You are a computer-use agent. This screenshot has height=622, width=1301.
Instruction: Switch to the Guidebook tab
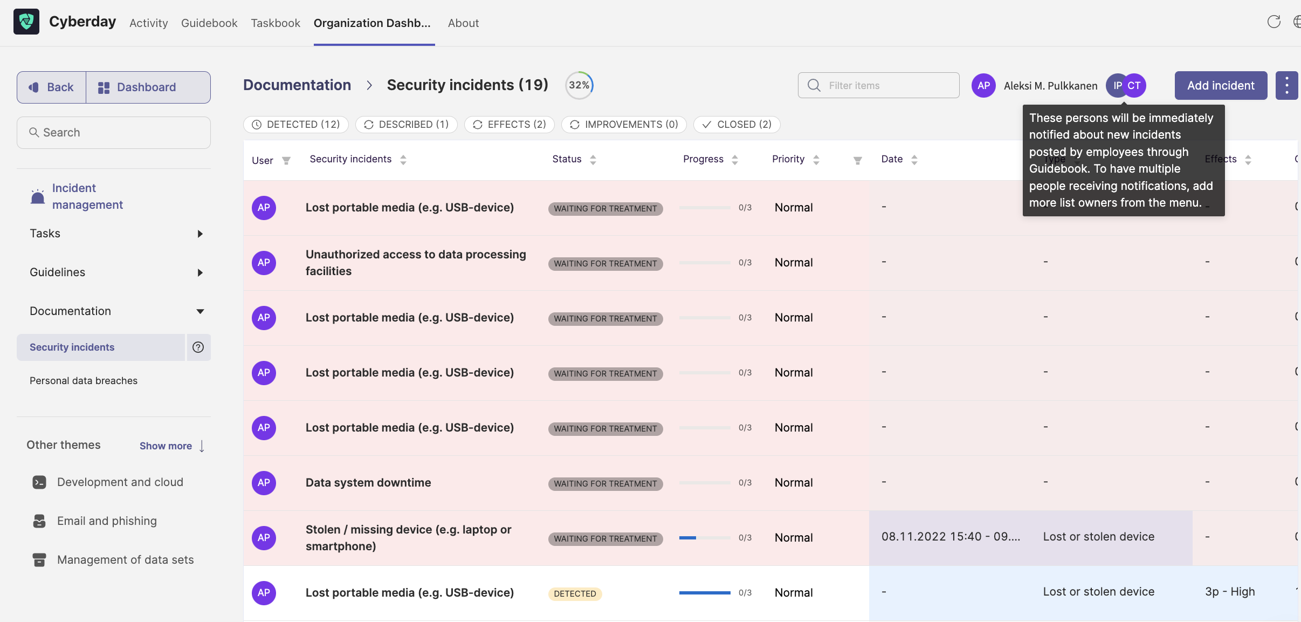[x=209, y=23]
